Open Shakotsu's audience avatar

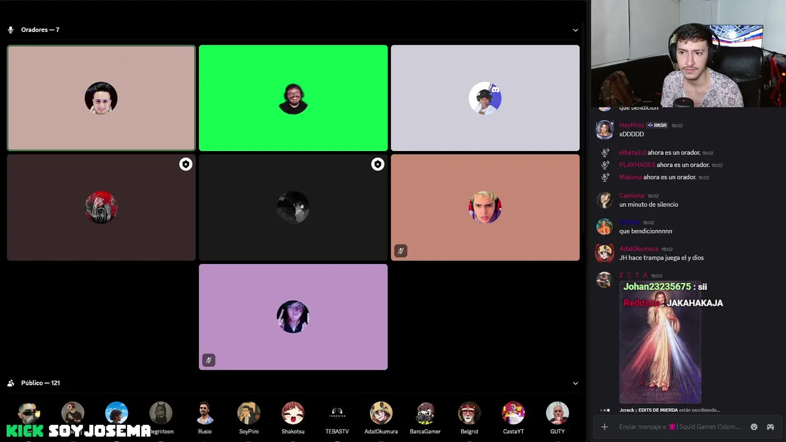coord(293,413)
